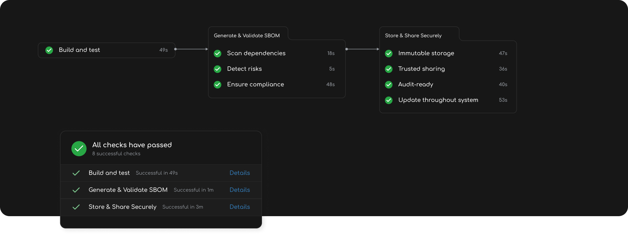Click the status icon for Immutable storage
This screenshot has width=628, height=247.
coord(389,53)
